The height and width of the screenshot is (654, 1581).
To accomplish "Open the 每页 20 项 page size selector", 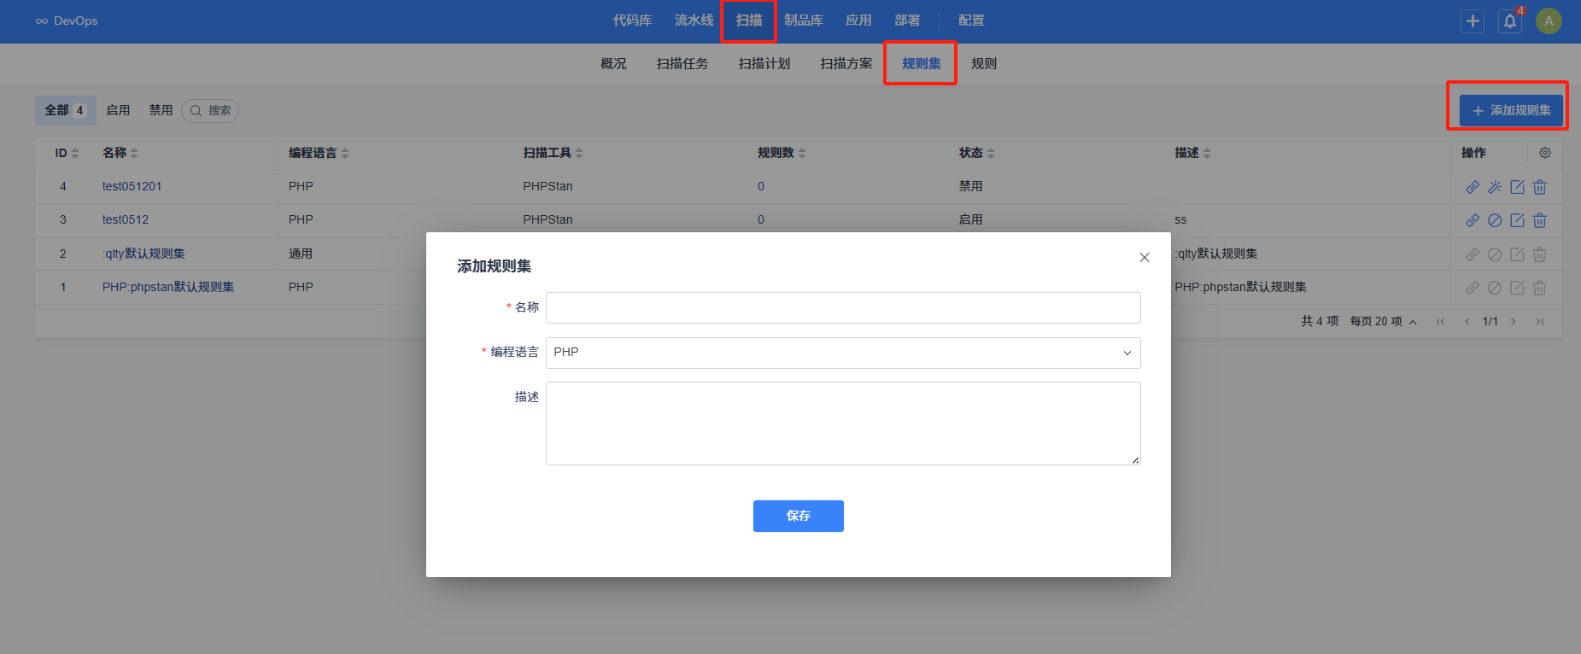I will coord(1383,322).
